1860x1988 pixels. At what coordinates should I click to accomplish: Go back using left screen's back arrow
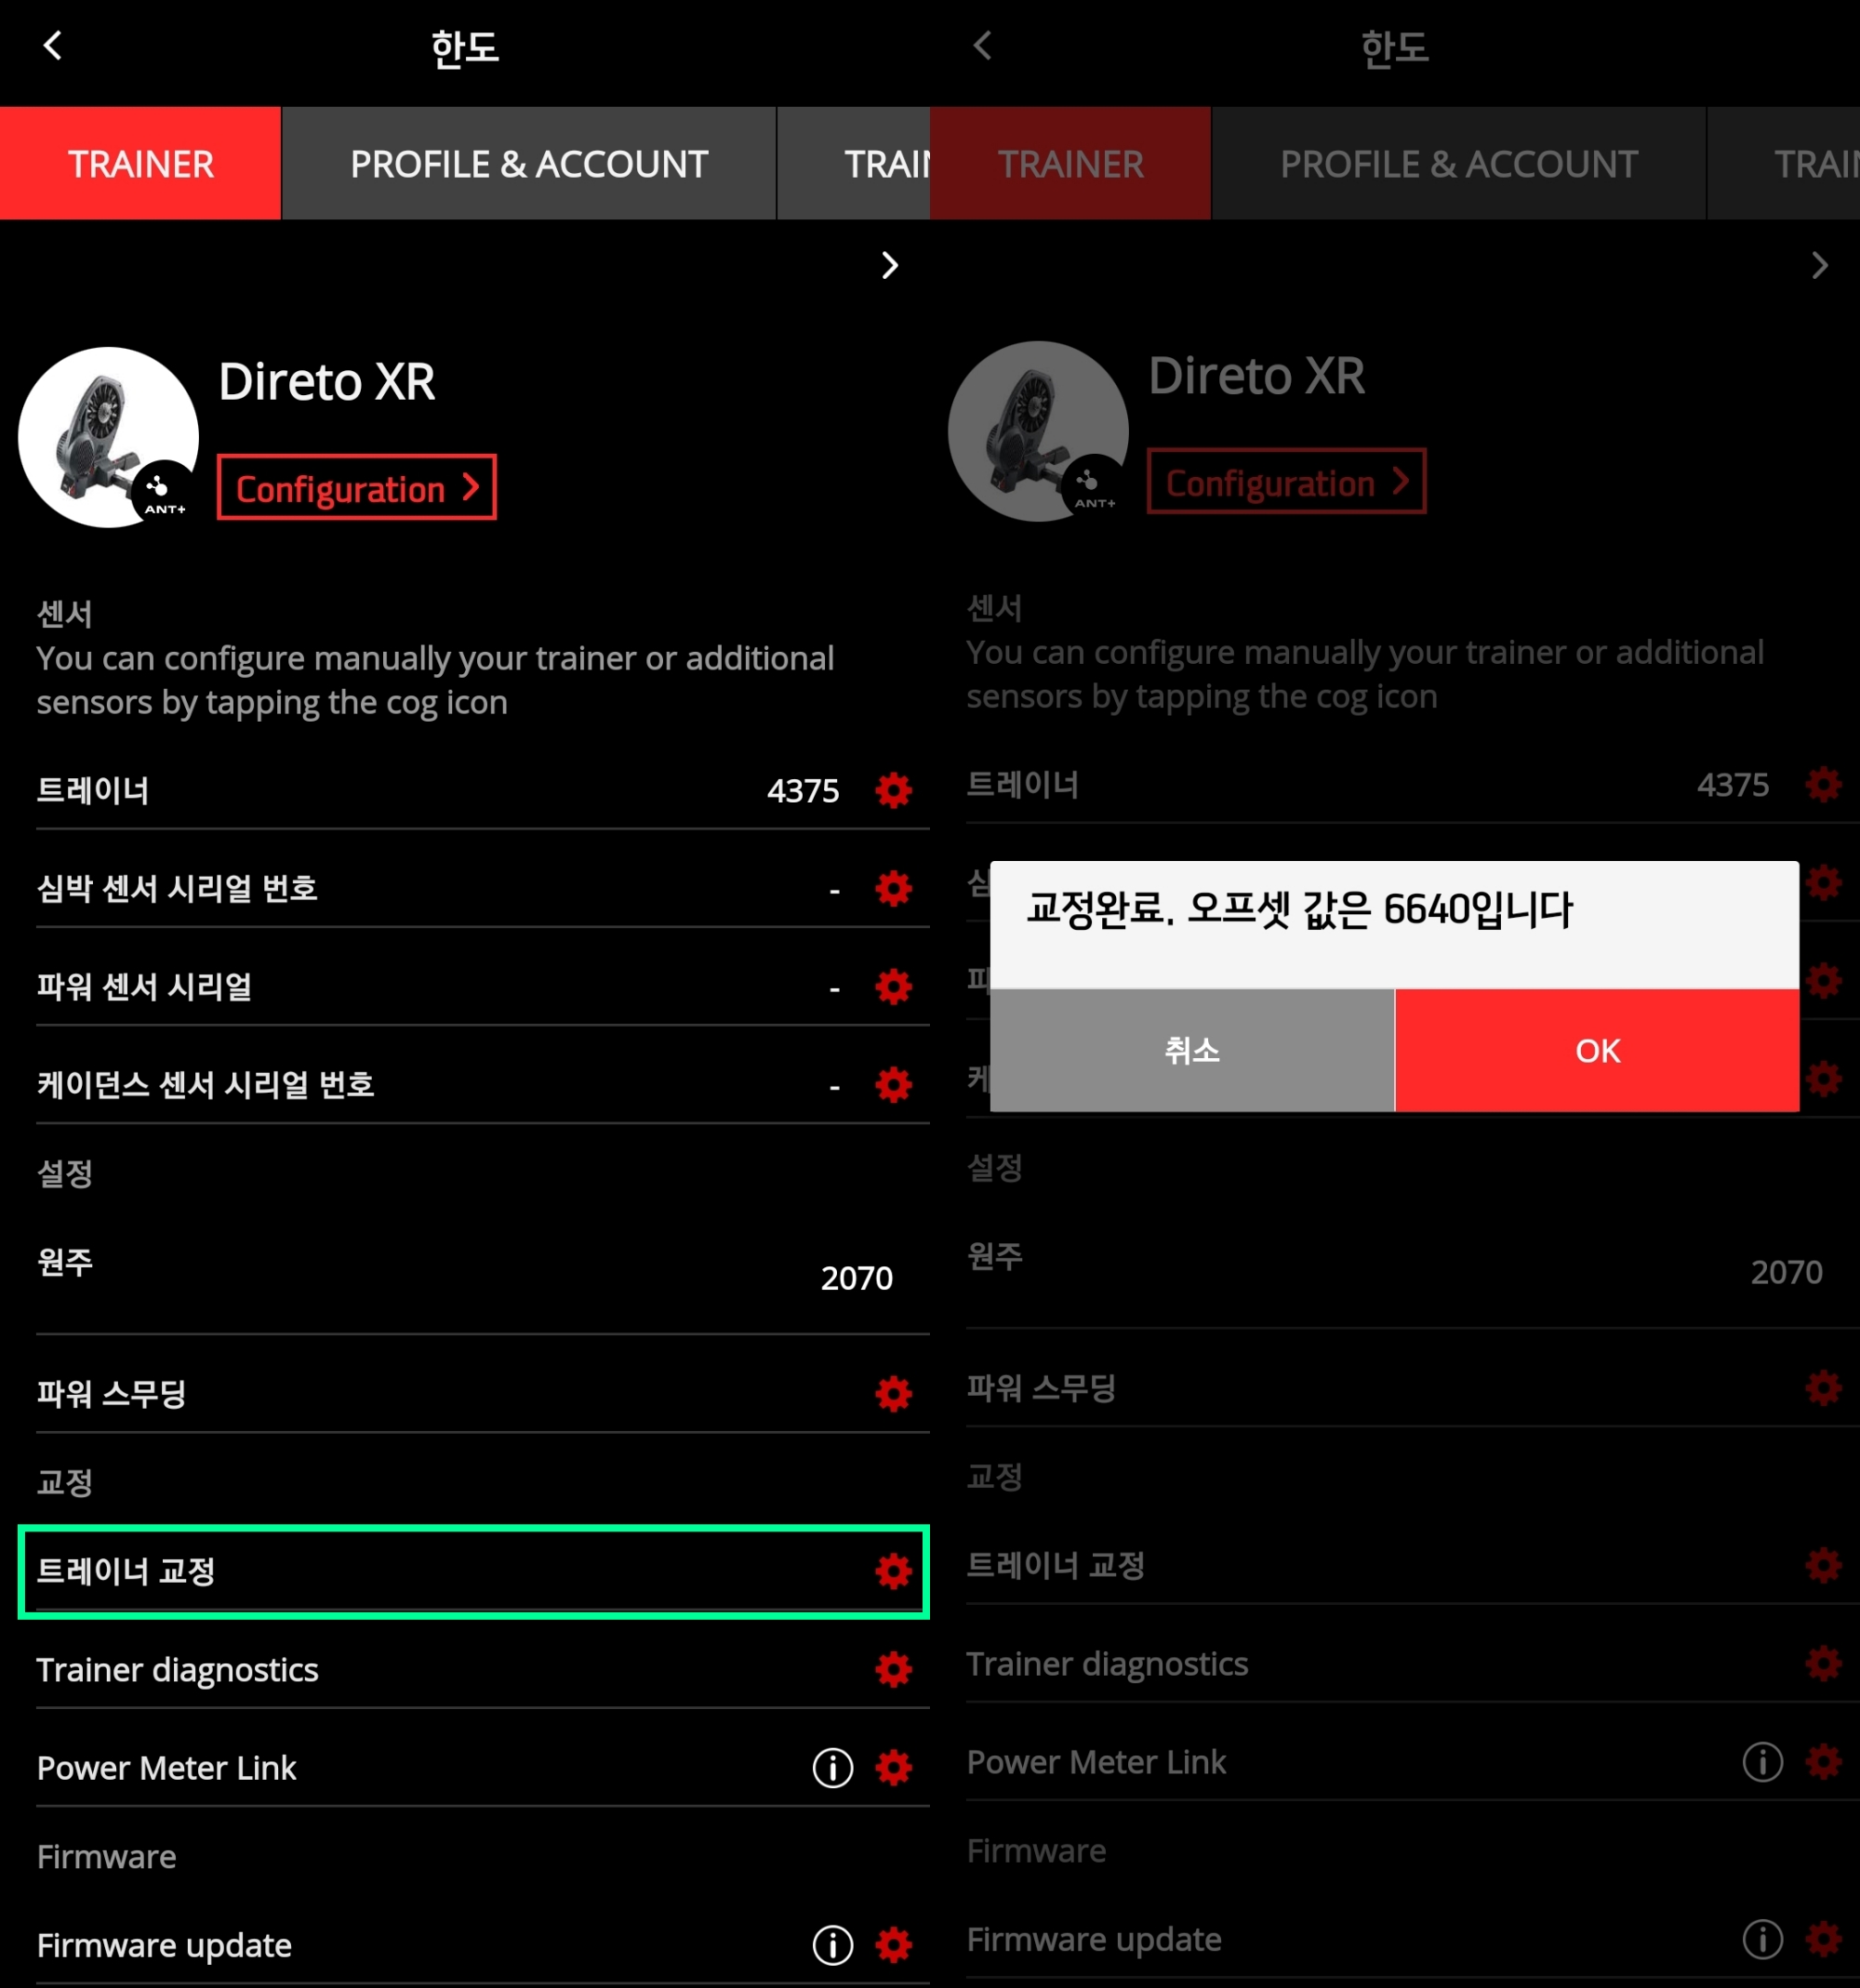[53, 45]
